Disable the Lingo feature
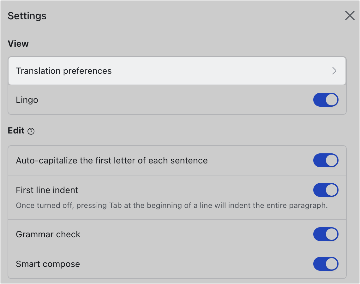Viewport: 360px width, 284px height. (x=326, y=100)
